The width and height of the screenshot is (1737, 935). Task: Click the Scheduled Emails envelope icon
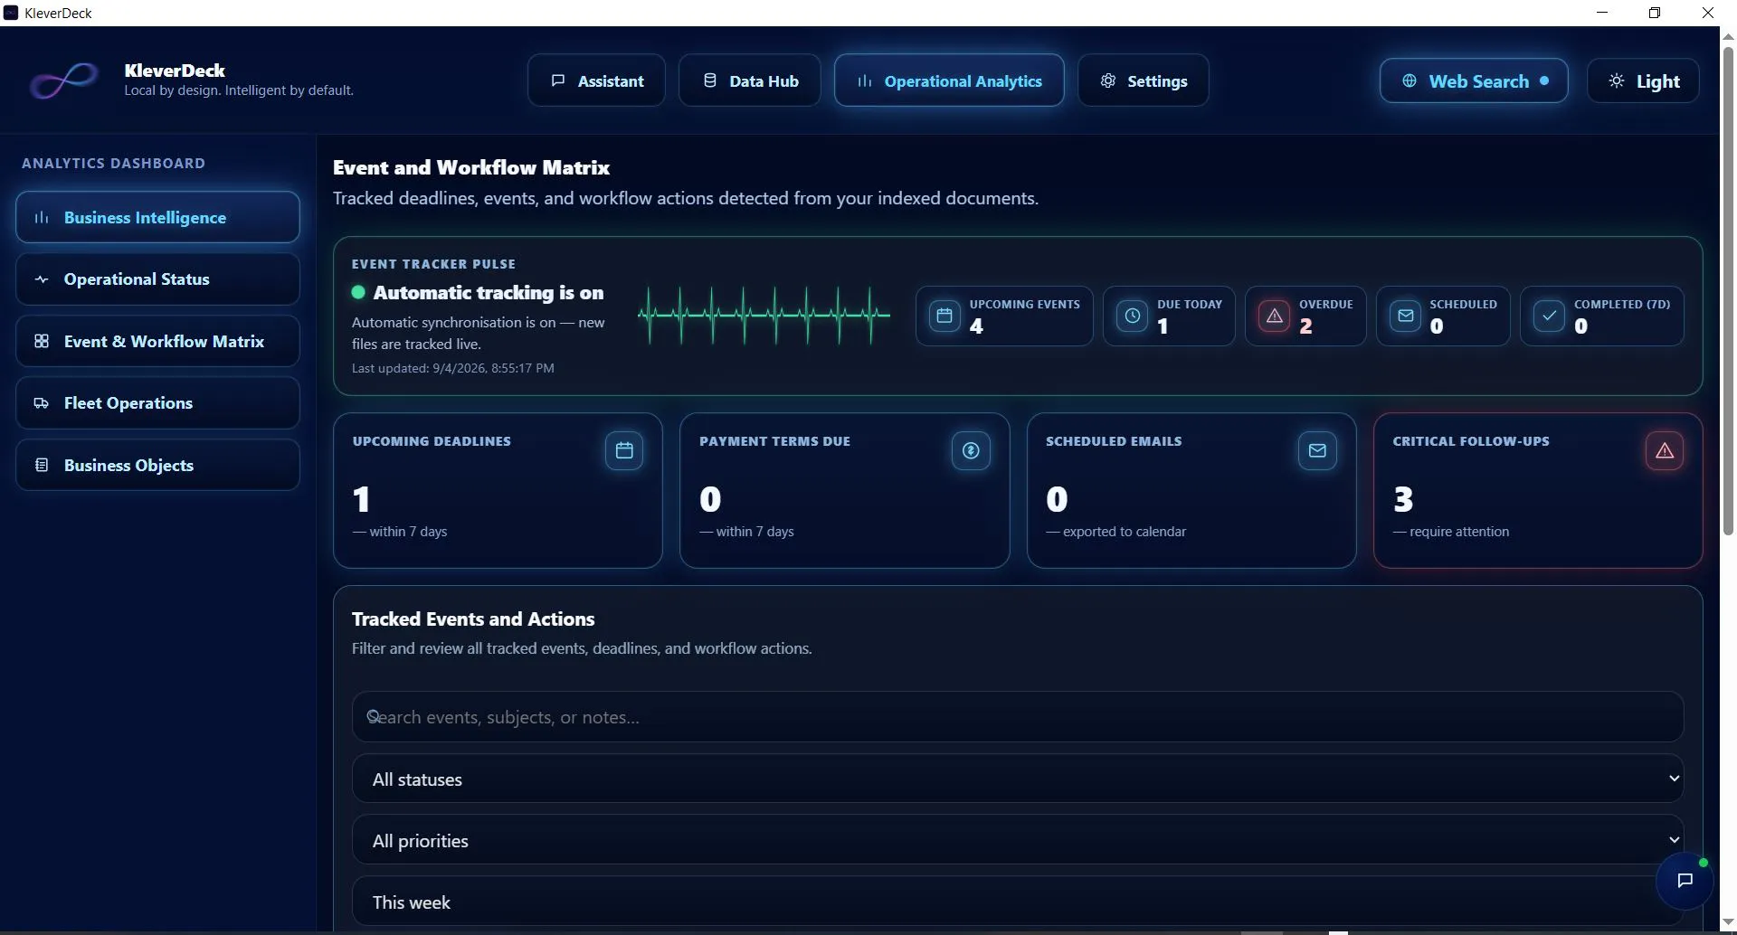click(1317, 450)
